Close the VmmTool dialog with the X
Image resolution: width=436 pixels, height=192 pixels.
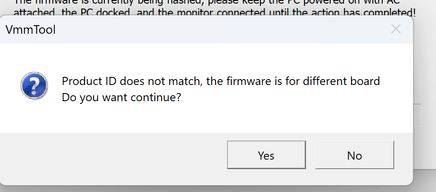(396, 30)
